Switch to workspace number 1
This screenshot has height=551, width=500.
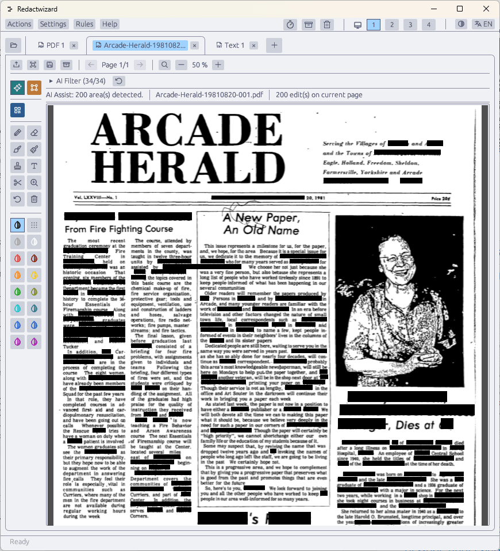[374, 25]
